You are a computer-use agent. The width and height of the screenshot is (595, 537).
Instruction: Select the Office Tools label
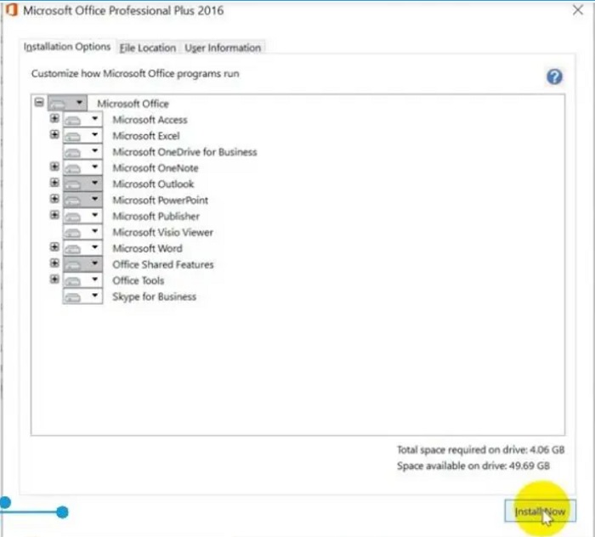[138, 280]
